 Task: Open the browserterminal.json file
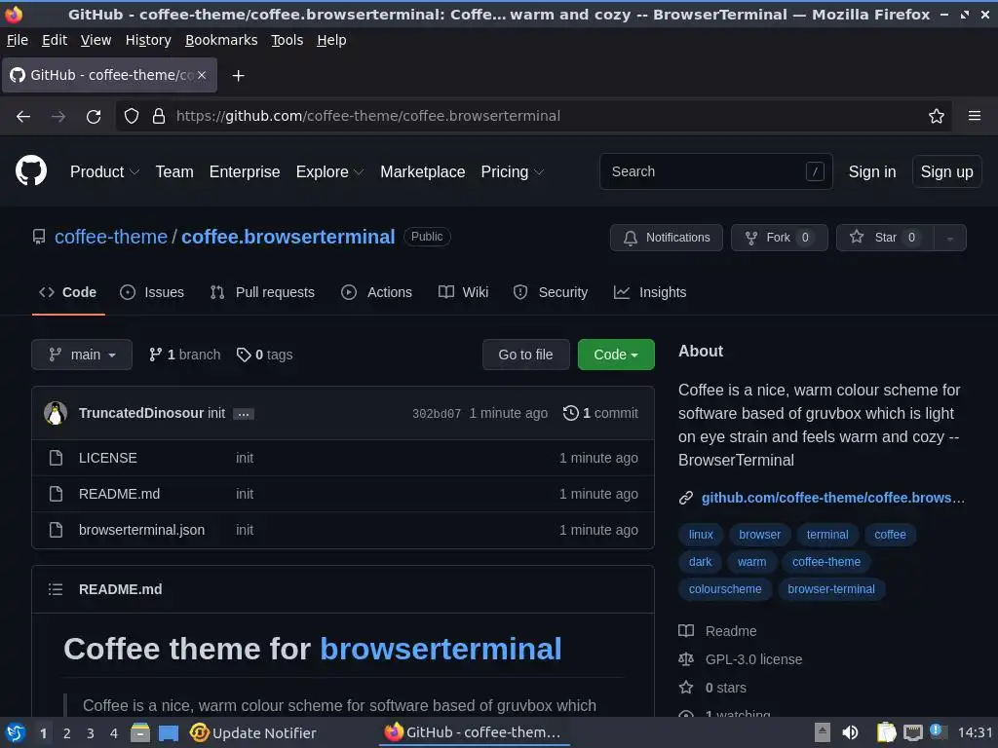142,530
